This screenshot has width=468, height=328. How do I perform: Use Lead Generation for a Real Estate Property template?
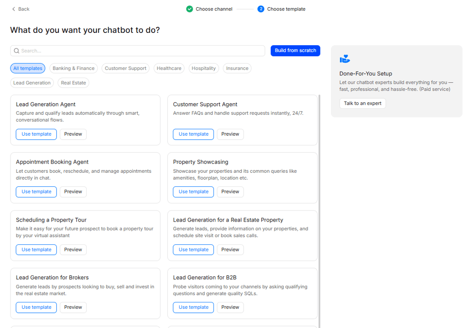(x=193, y=249)
